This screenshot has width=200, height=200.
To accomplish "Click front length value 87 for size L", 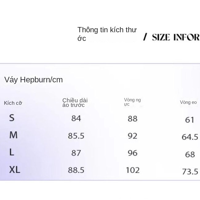I will tap(76, 153).
